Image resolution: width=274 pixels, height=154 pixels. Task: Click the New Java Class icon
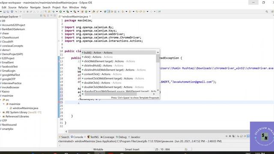[86, 12]
